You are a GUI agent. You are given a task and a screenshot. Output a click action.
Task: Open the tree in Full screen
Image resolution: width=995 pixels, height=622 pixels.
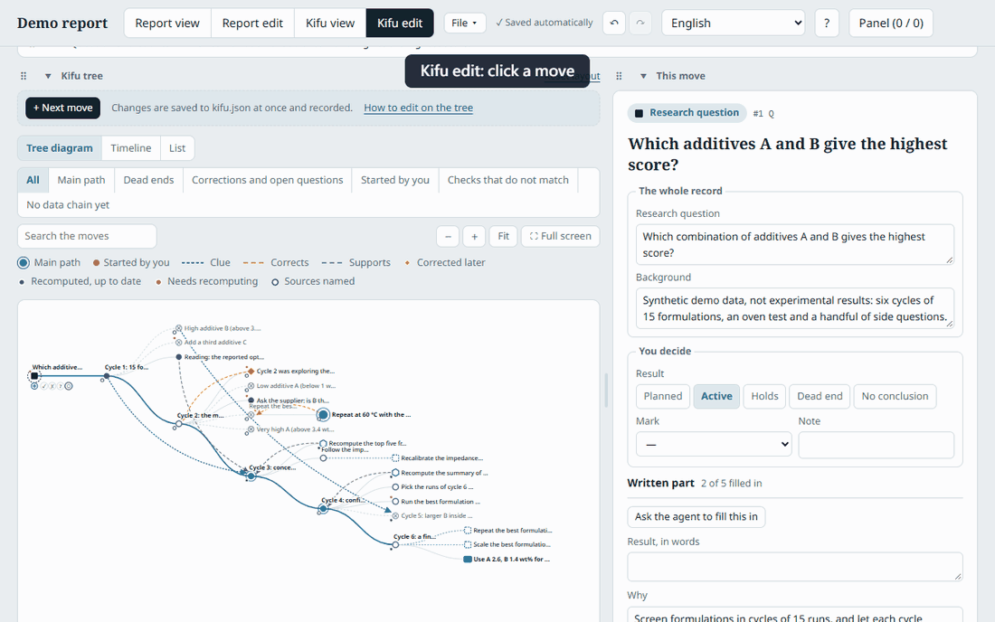560,237
